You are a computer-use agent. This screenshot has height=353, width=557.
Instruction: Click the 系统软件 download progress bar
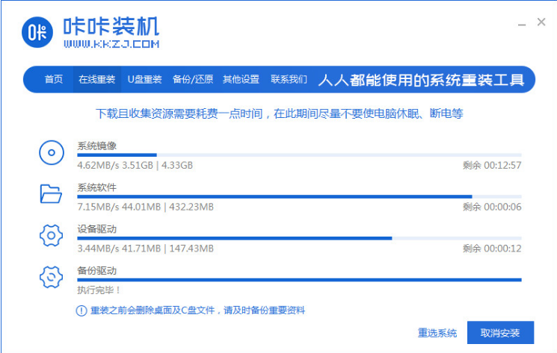(x=299, y=196)
